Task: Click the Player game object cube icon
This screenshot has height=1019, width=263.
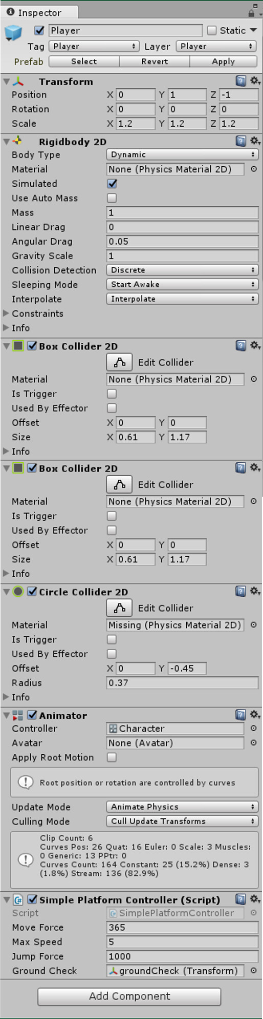Action: (13, 33)
